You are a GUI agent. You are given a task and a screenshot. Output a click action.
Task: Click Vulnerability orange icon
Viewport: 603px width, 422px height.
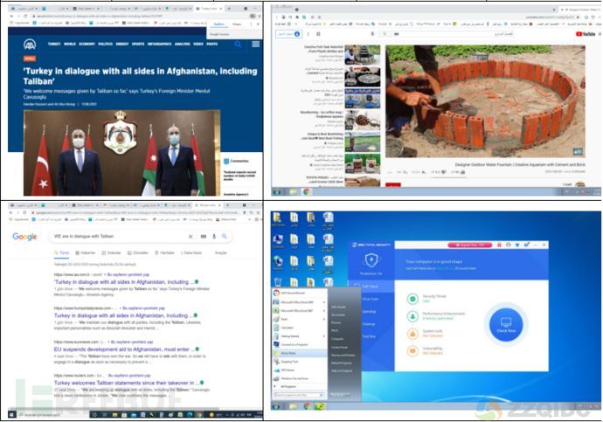pyautogui.click(x=412, y=350)
